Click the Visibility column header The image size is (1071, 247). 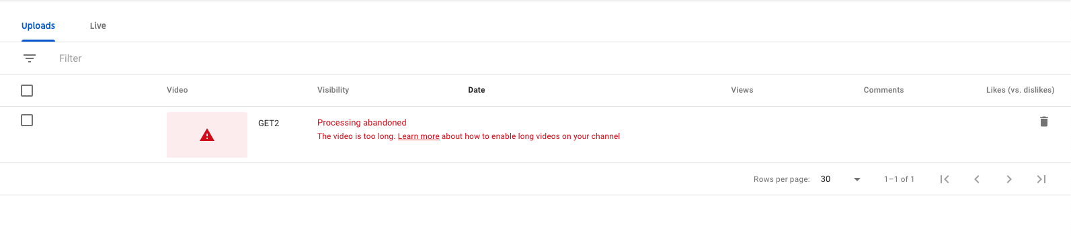click(x=333, y=90)
